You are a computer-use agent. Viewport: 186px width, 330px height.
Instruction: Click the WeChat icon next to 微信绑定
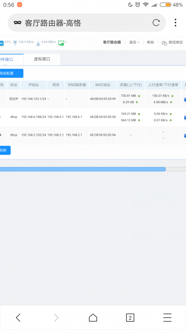tap(164, 43)
